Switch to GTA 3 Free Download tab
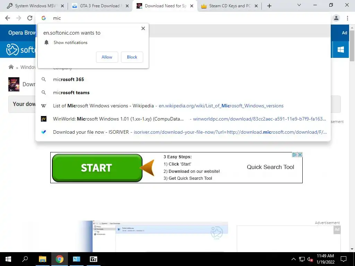The width and height of the screenshot is (355, 266). coord(99,6)
